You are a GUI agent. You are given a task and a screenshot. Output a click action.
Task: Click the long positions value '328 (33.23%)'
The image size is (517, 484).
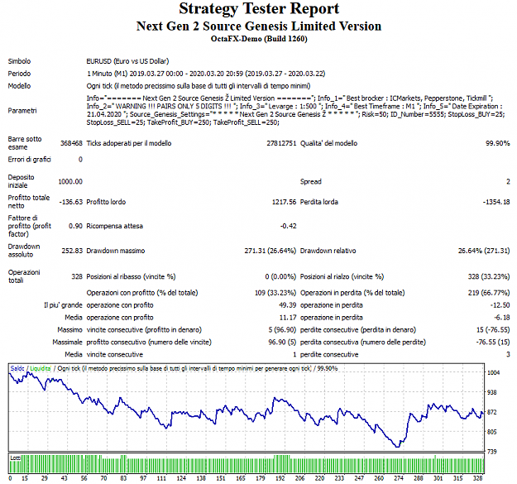point(489,276)
